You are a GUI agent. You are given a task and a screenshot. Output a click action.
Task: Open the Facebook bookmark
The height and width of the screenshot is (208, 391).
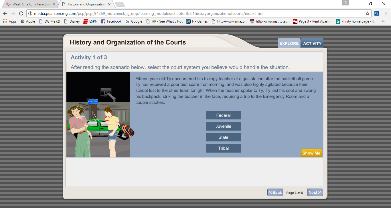point(111,21)
